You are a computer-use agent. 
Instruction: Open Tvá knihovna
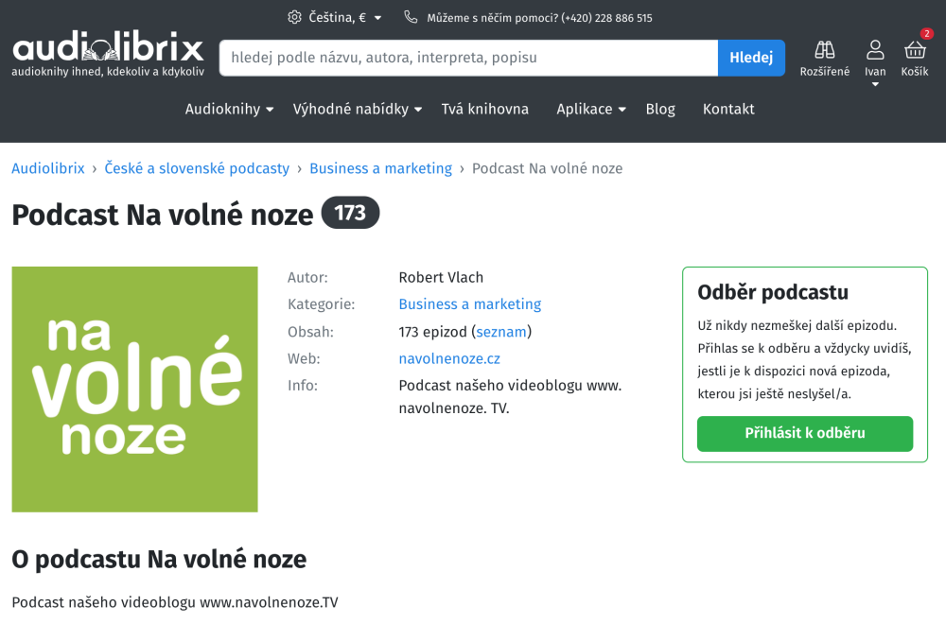485,109
